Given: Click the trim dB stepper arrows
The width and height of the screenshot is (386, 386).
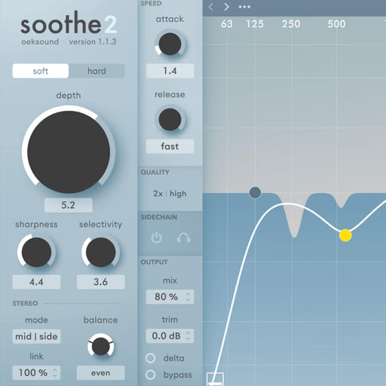Looking at the screenshot, I should coord(188,336).
